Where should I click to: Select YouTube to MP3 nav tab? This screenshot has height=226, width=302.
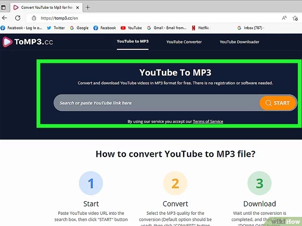tap(132, 41)
